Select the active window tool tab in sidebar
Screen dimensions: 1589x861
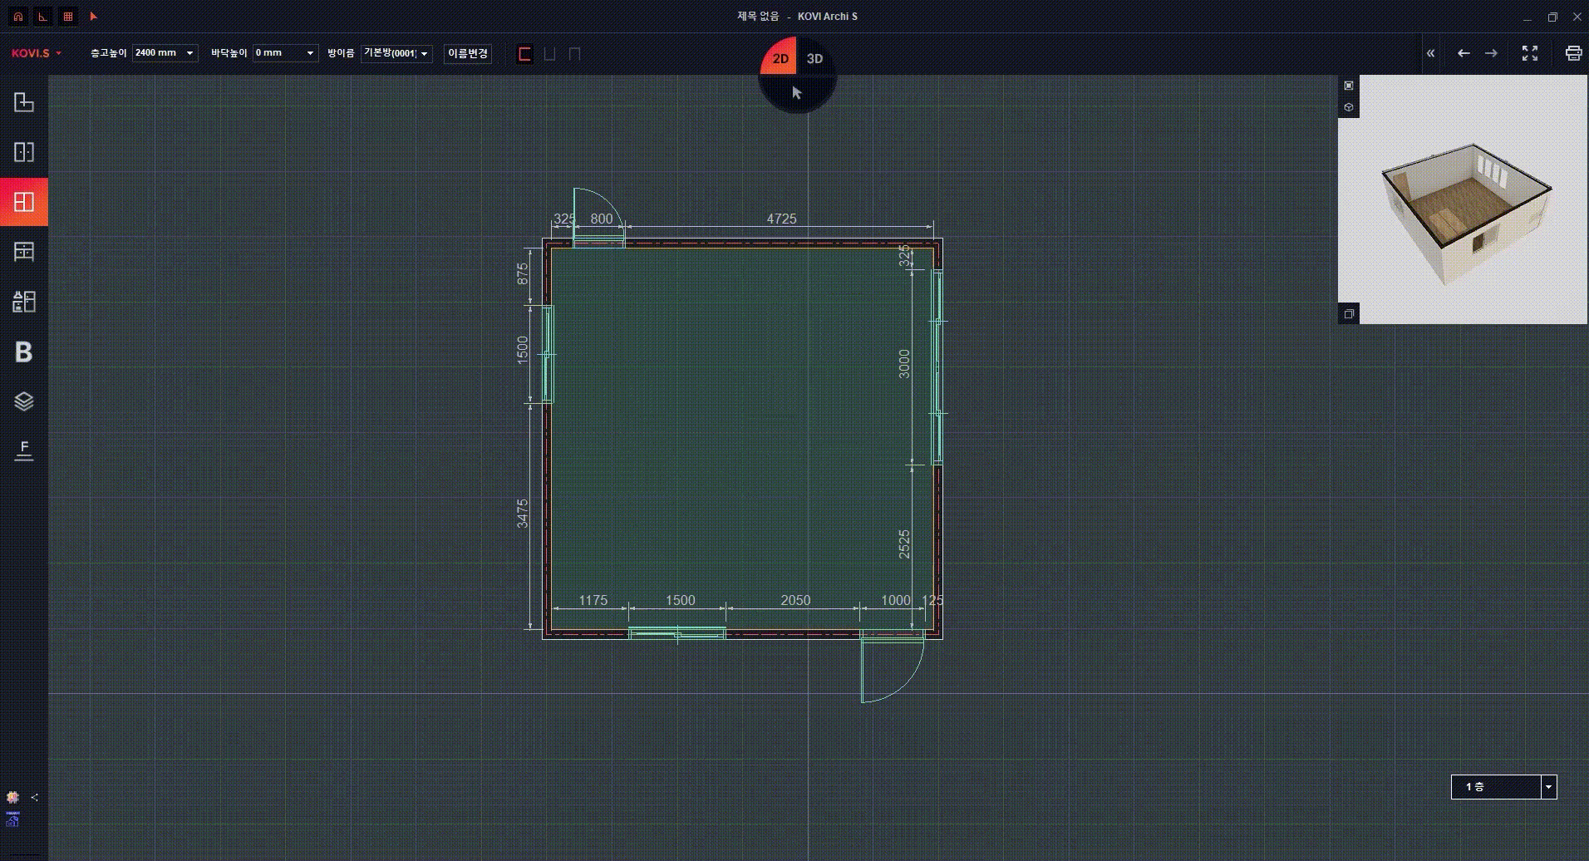coord(24,202)
